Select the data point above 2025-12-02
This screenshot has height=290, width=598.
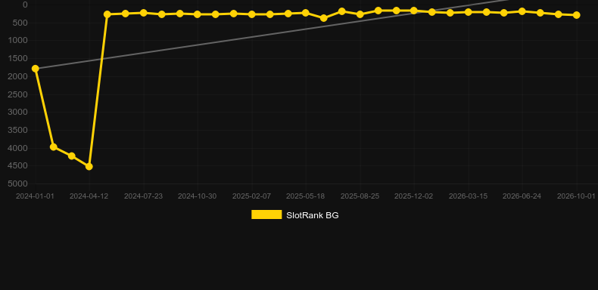(x=414, y=11)
